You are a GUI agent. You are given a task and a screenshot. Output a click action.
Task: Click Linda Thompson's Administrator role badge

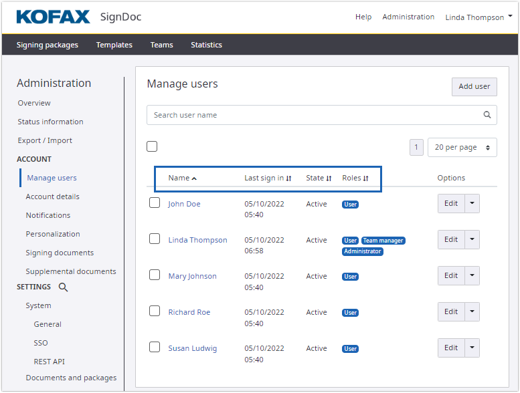click(x=362, y=252)
